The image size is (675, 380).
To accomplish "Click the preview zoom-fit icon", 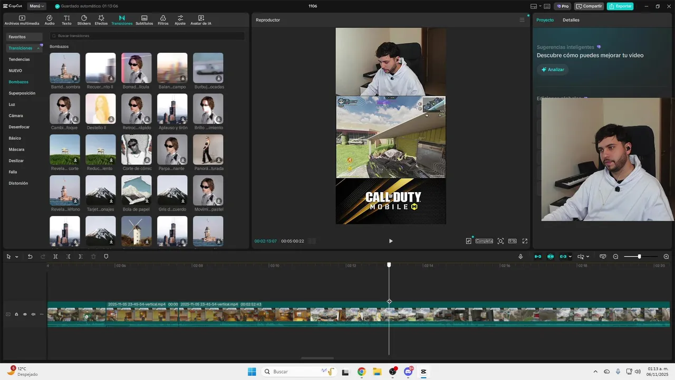I will tap(500, 241).
